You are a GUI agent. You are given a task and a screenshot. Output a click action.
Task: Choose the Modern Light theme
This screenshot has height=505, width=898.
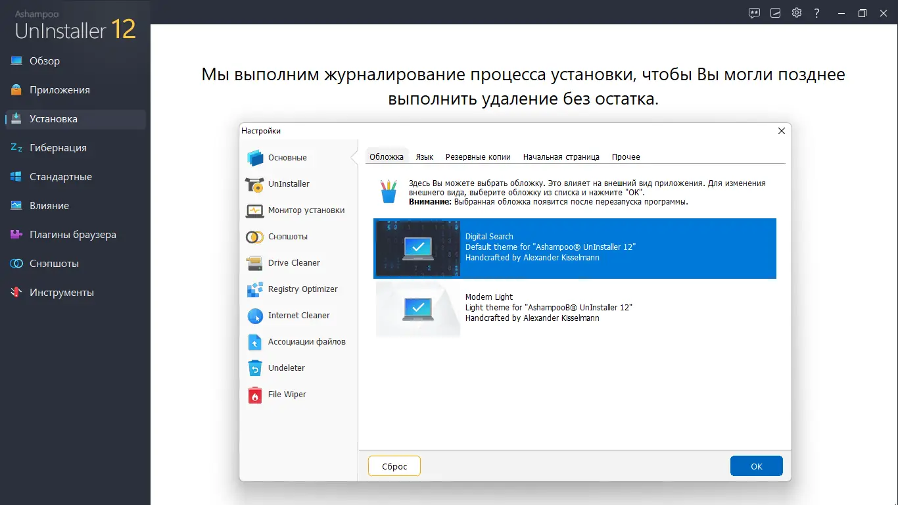pyautogui.click(x=575, y=309)
